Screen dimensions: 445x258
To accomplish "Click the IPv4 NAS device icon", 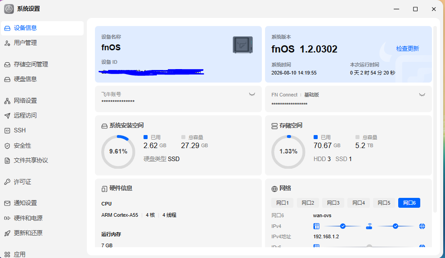I will [x=316, y=226].
